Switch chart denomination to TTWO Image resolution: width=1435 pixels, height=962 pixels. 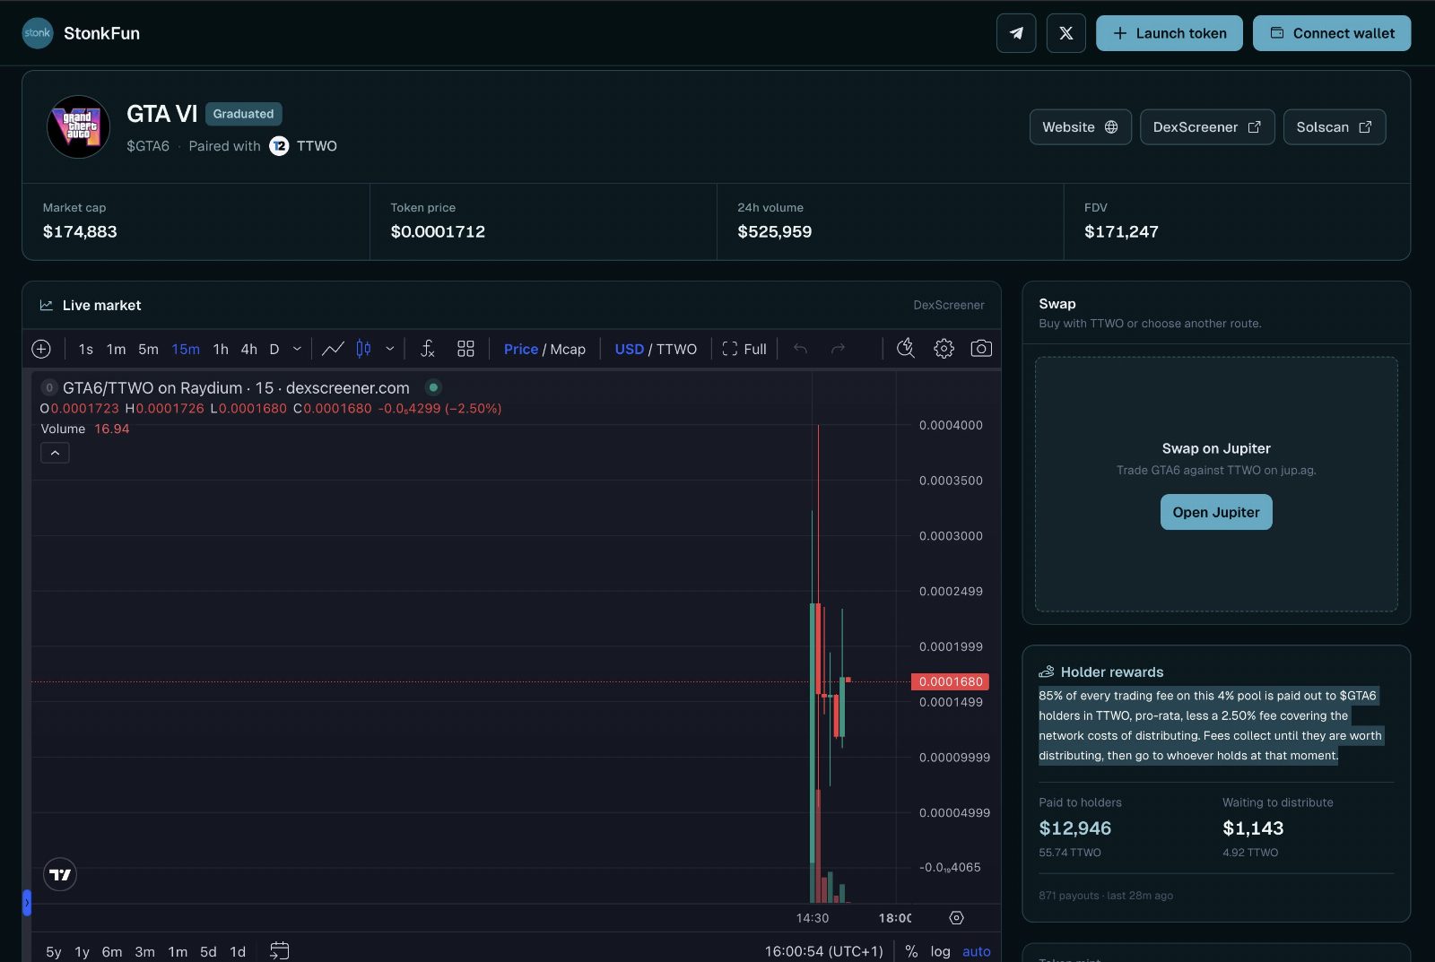(676, 349)
